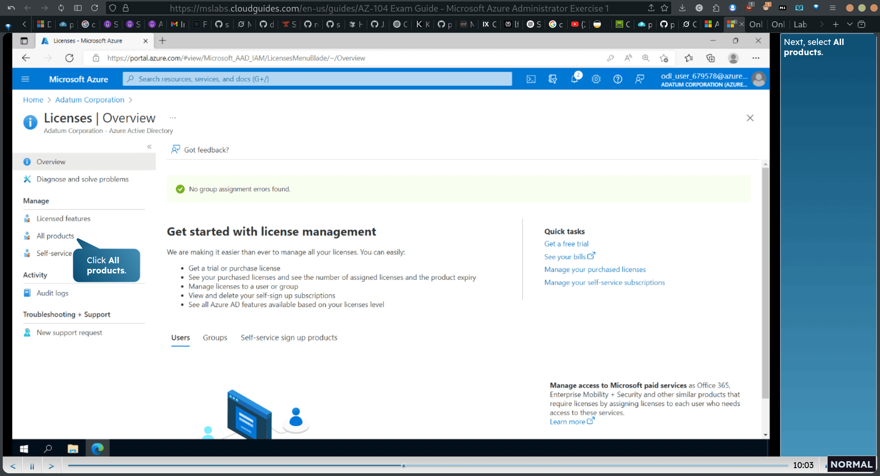Go to Adatum Corporation breadcrumb
This screenshot has width=880, height=476.
[90, 100]
